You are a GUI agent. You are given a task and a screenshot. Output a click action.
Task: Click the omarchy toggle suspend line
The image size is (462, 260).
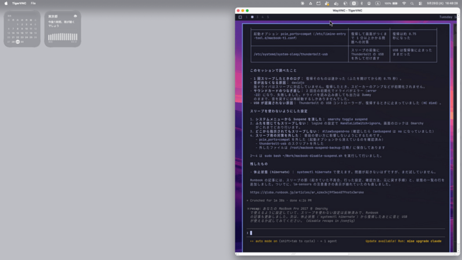tap(309, 119)
